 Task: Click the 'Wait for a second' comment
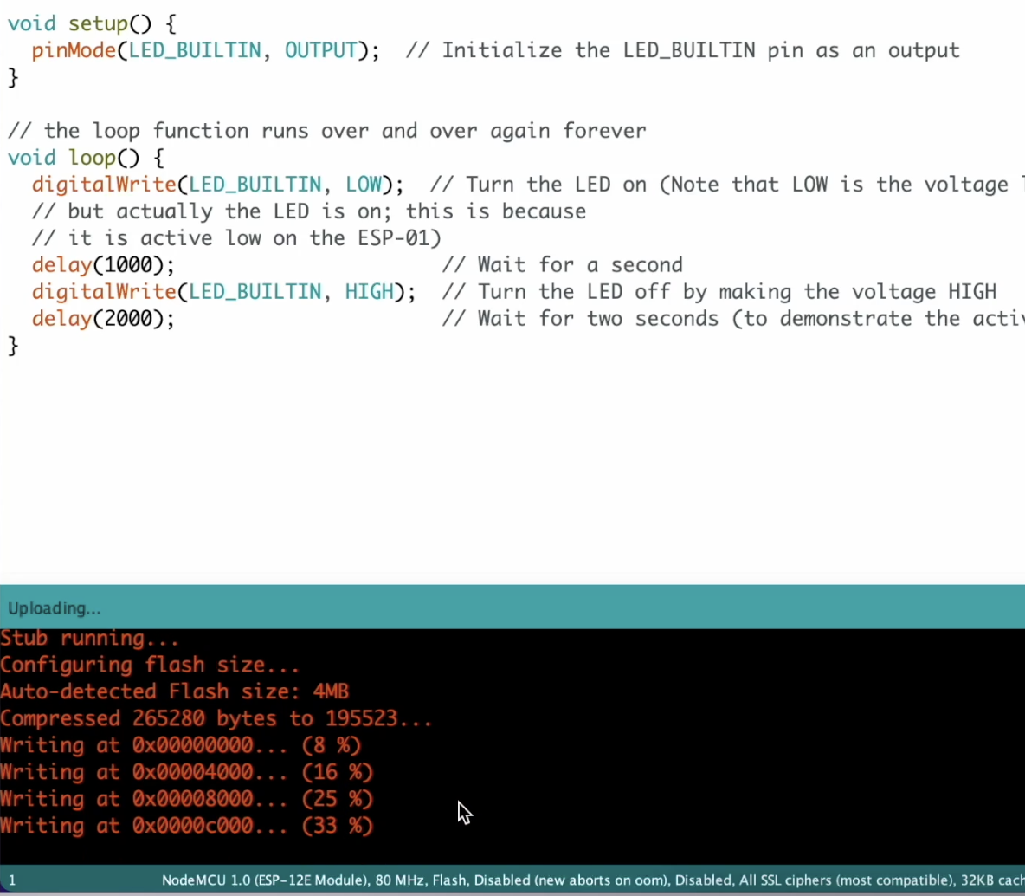pyautogui.click(x=562, y=265)
